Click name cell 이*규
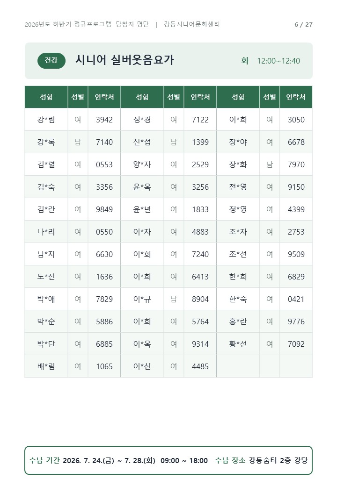337x486 pixels. (142, 299)
